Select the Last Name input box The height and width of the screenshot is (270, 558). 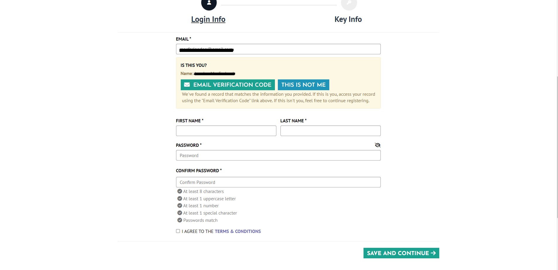[x=330, y=131]
